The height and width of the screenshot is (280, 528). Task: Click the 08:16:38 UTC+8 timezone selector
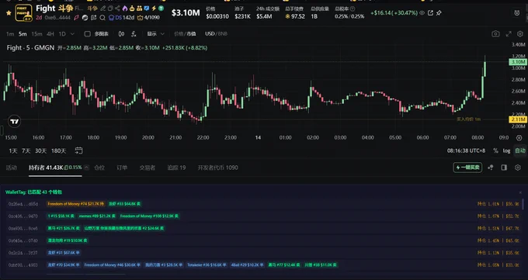pos(466,150)
